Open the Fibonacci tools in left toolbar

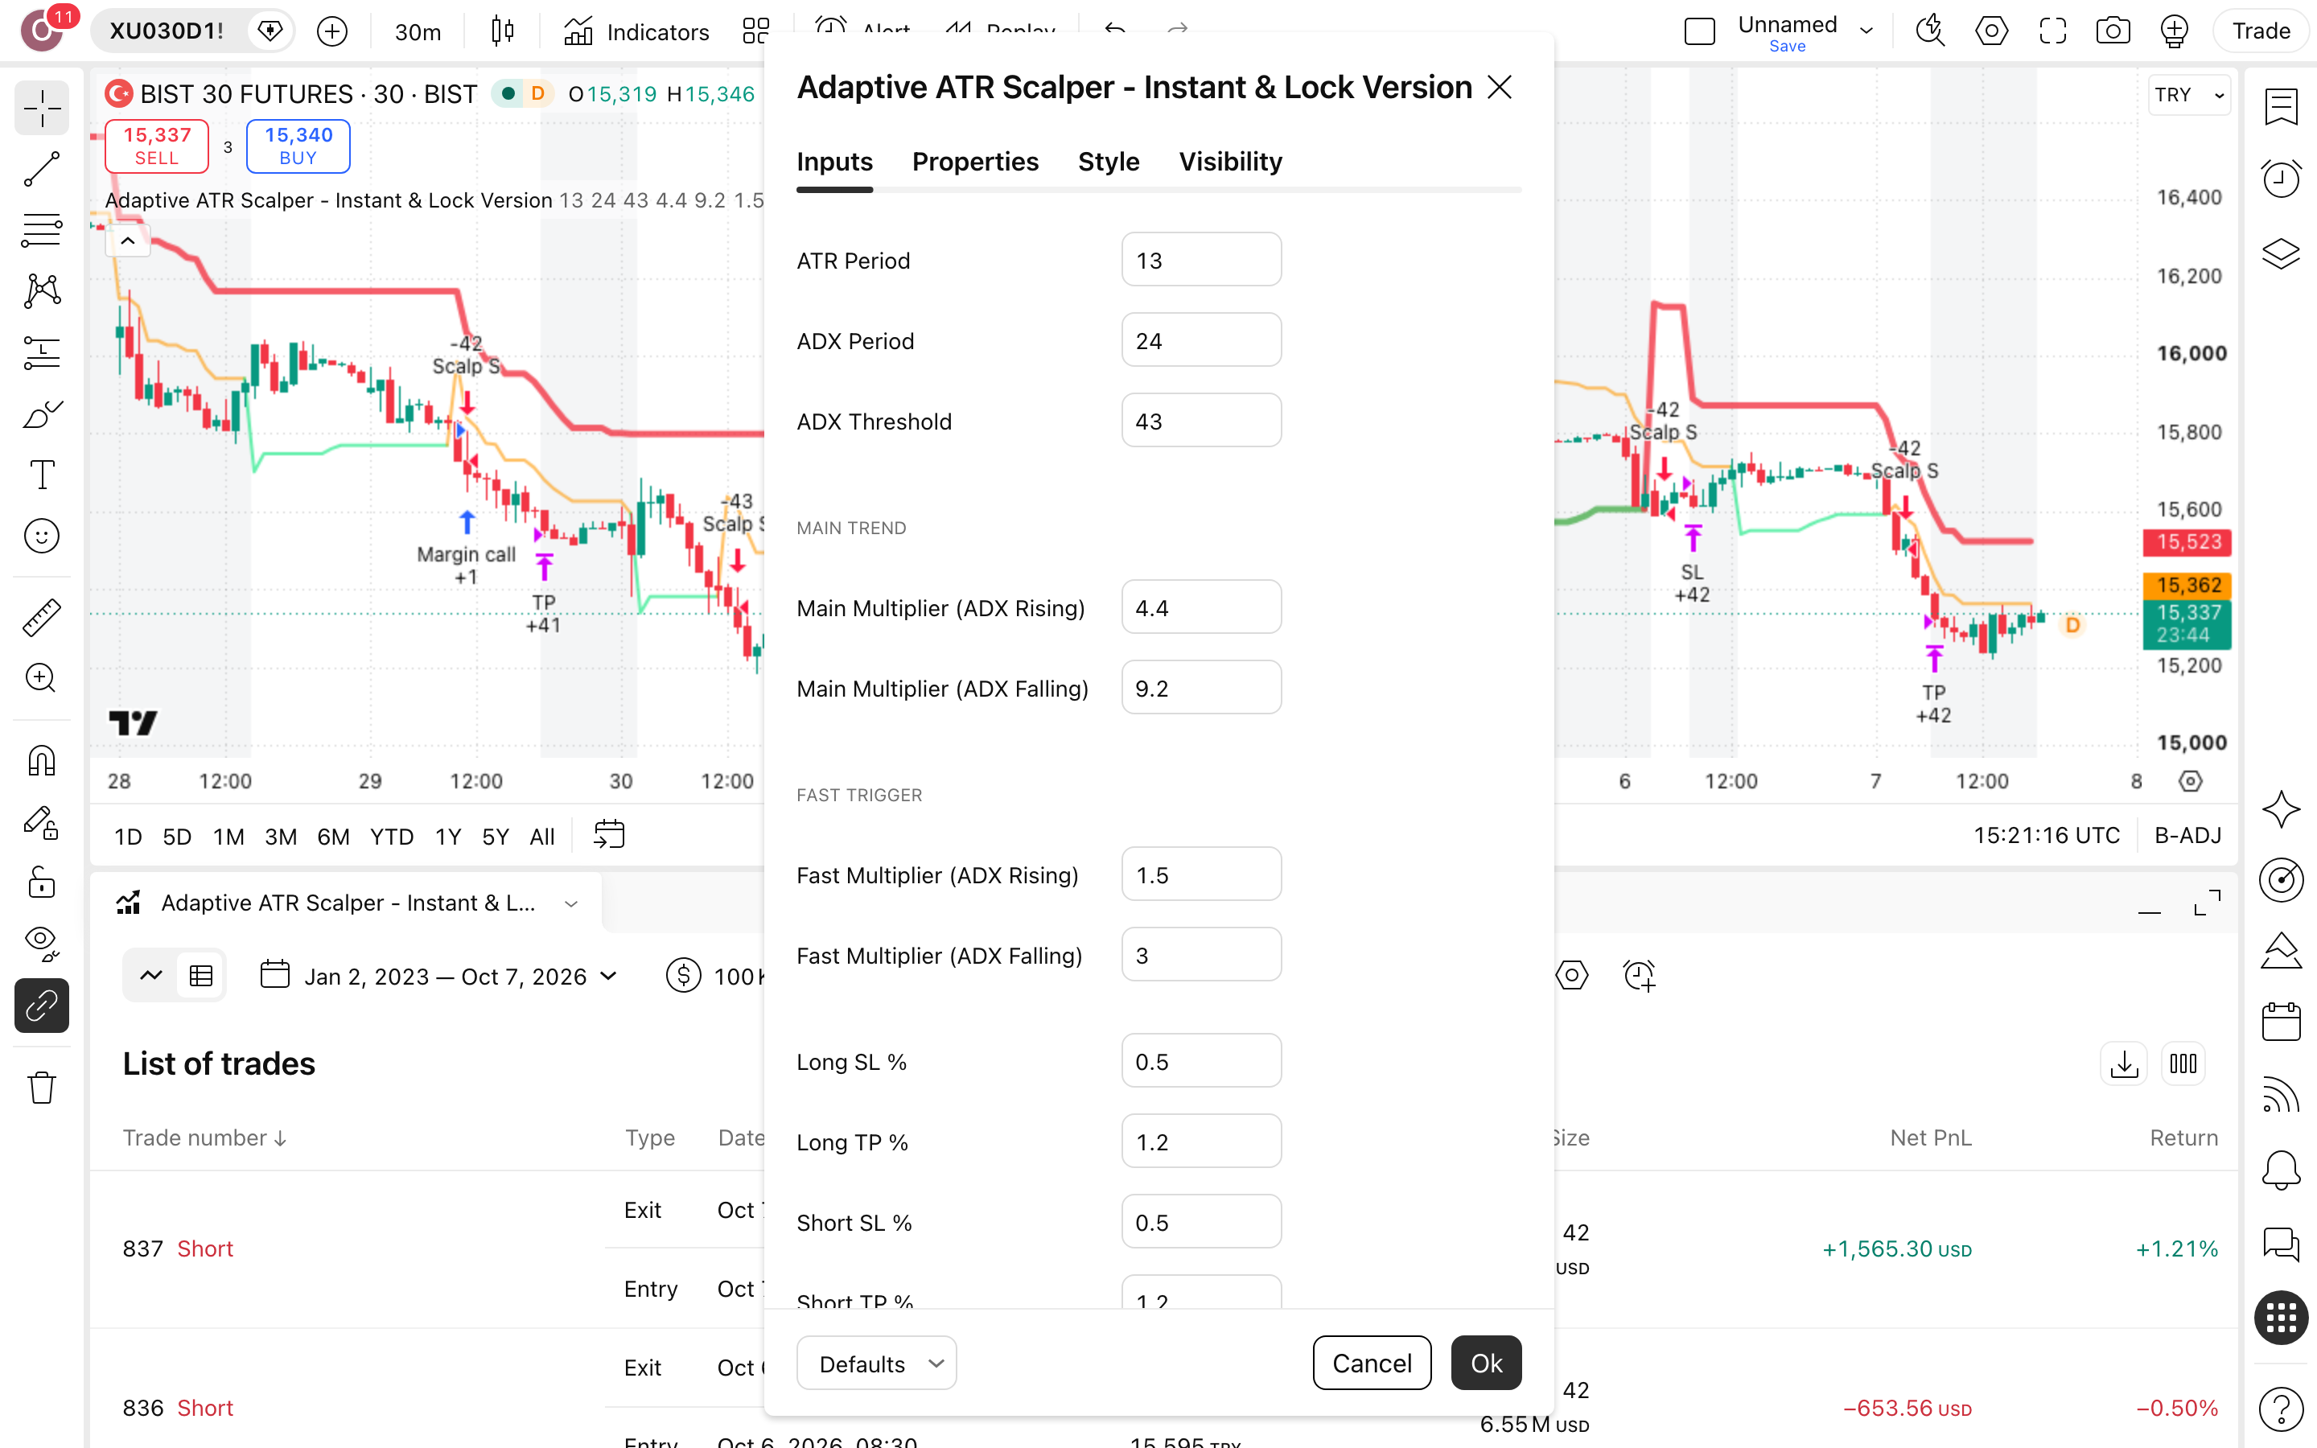click(x=41, y=230)
